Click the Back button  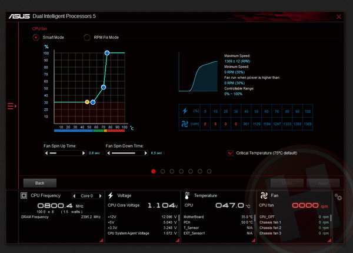coord(38,182)
